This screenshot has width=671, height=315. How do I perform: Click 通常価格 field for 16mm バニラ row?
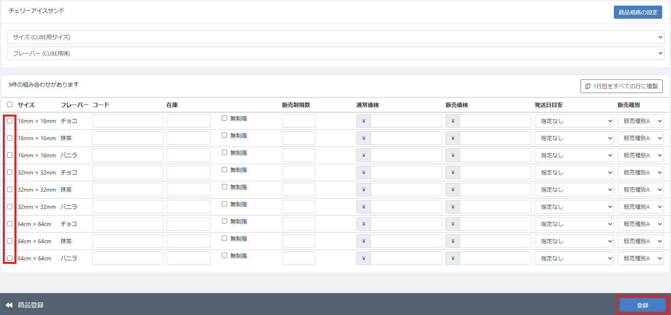point(406,155)
